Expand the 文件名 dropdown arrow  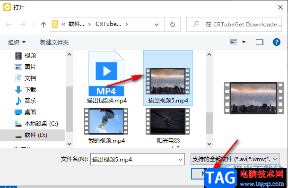tap(181, 159)
